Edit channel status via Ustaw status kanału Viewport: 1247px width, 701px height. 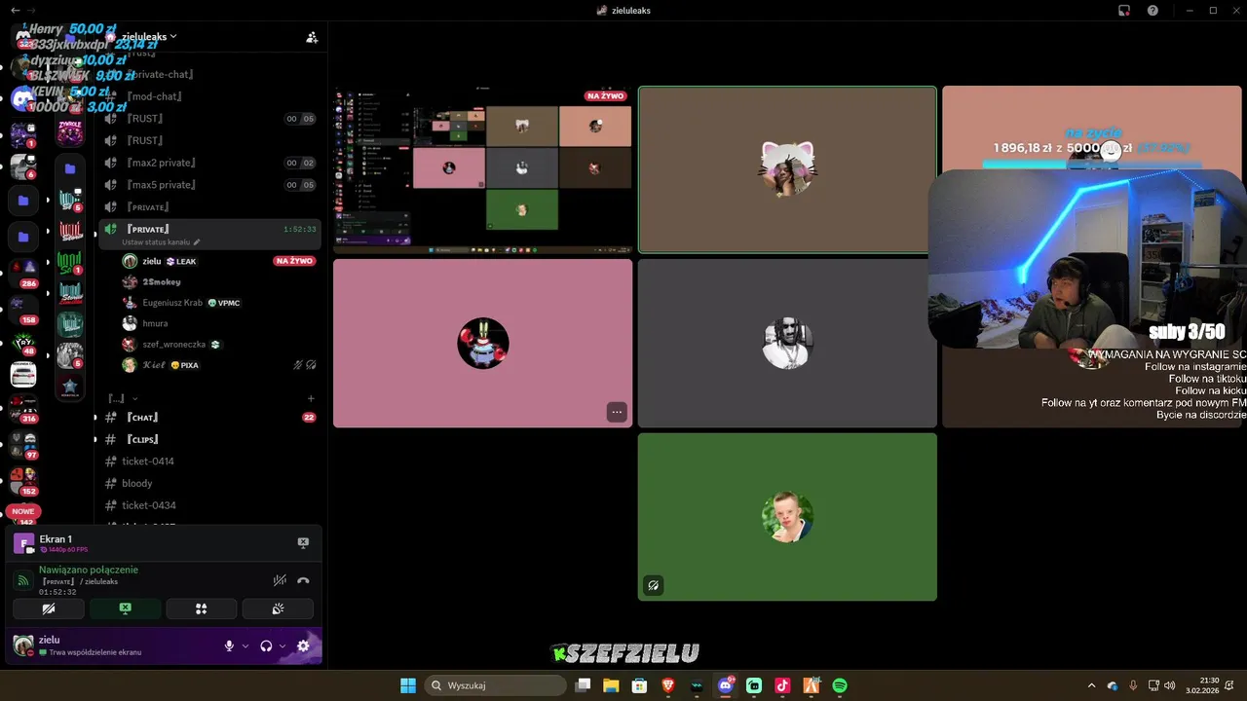tap(161, 242)
